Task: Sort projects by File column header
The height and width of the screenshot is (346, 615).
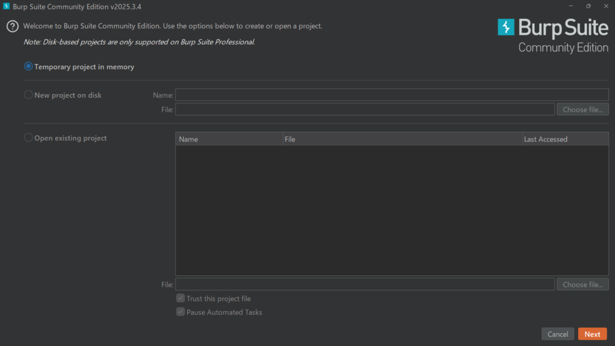Action: pyautogui.click(x=402, y=139)
